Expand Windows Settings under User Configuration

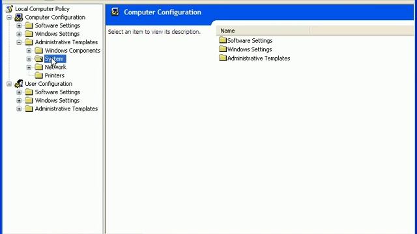pos(19,101)
